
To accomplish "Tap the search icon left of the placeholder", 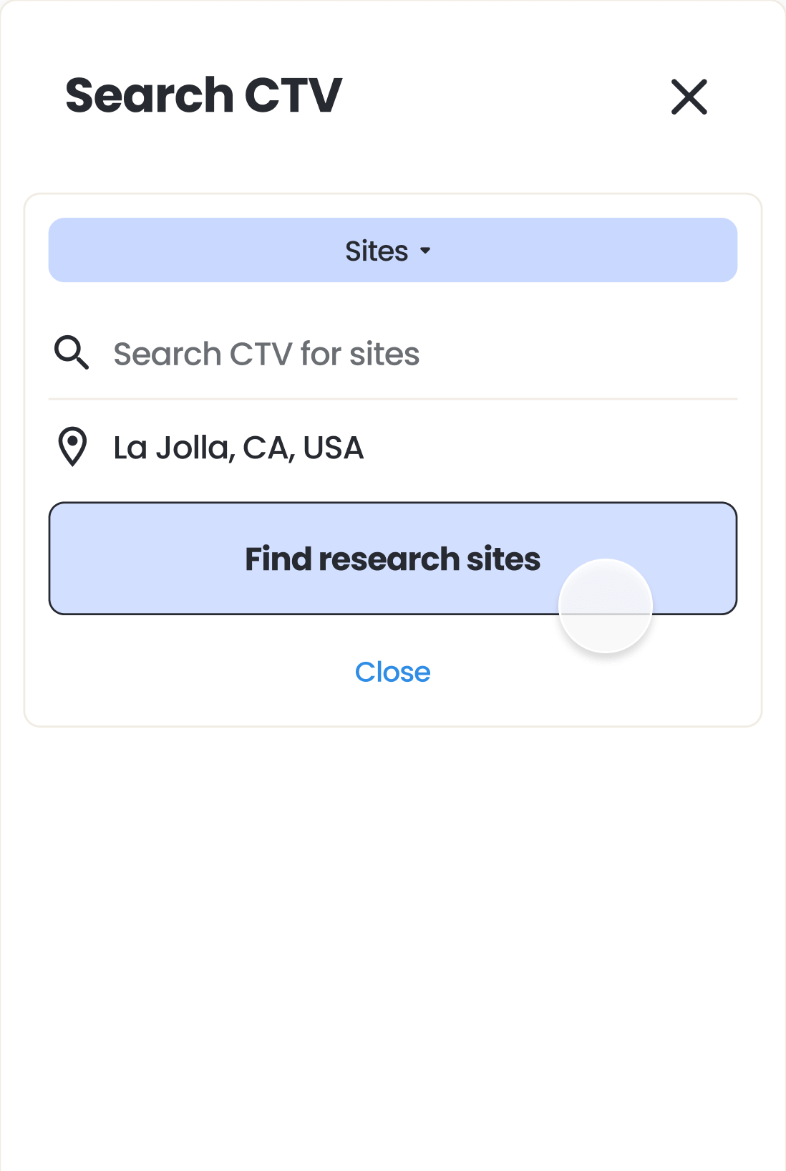I will 72,352.
